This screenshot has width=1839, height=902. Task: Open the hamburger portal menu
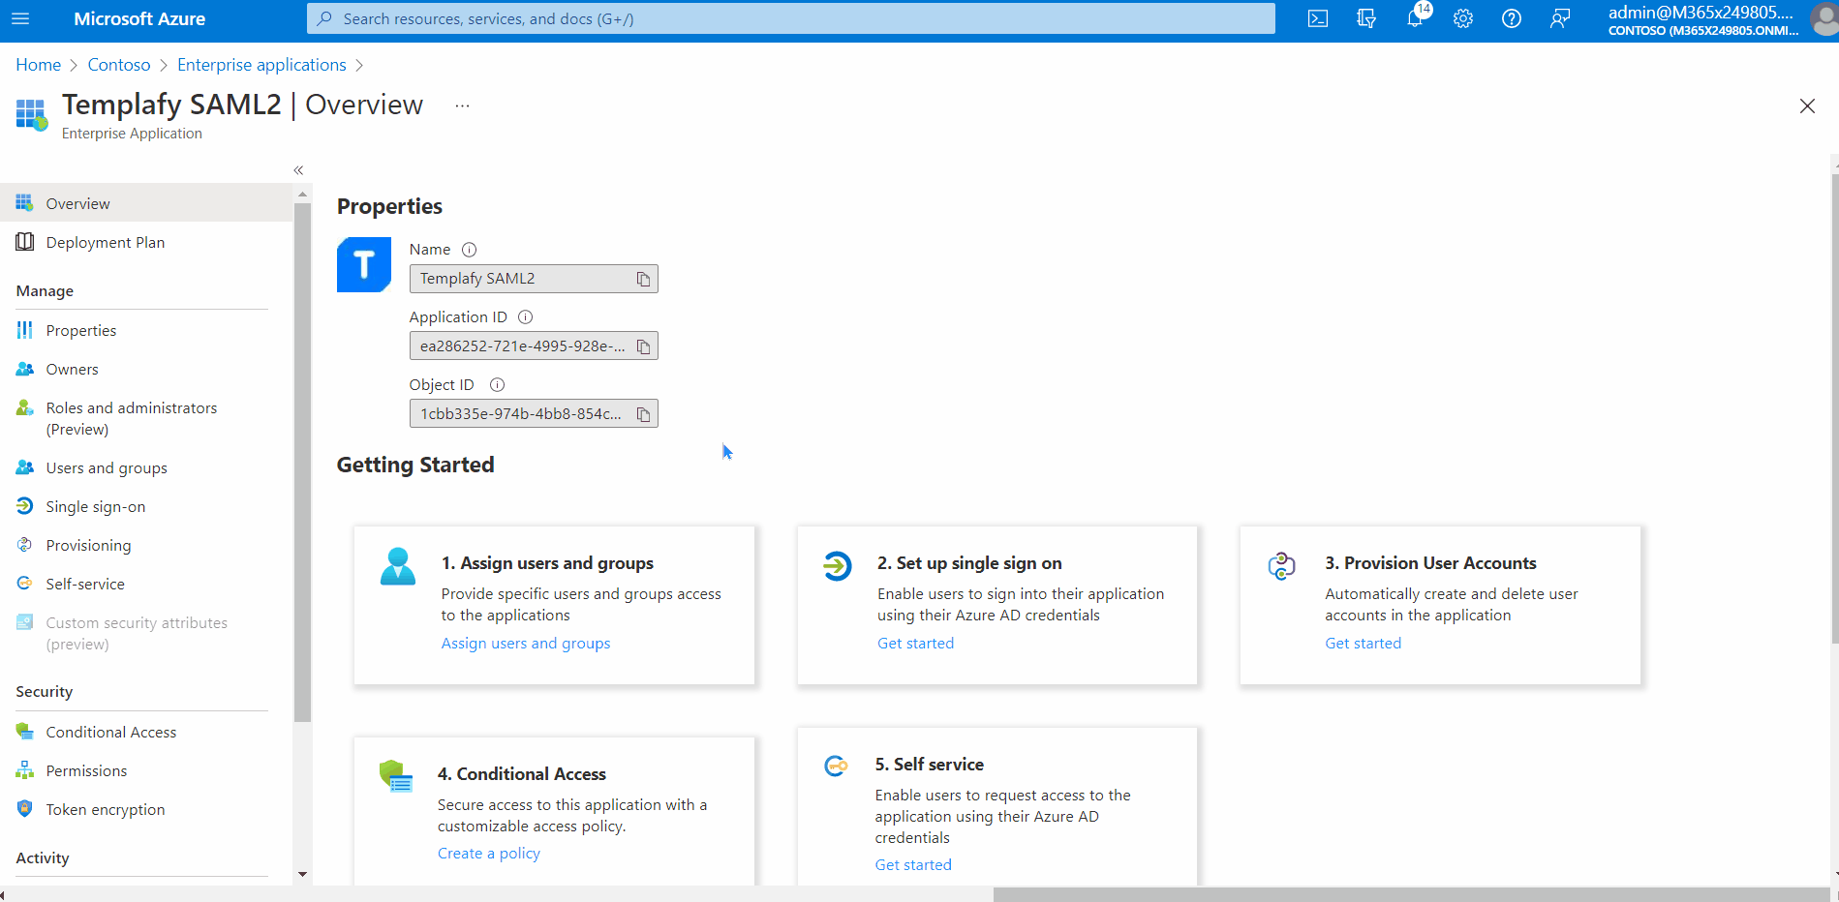(x=20, y=17)
